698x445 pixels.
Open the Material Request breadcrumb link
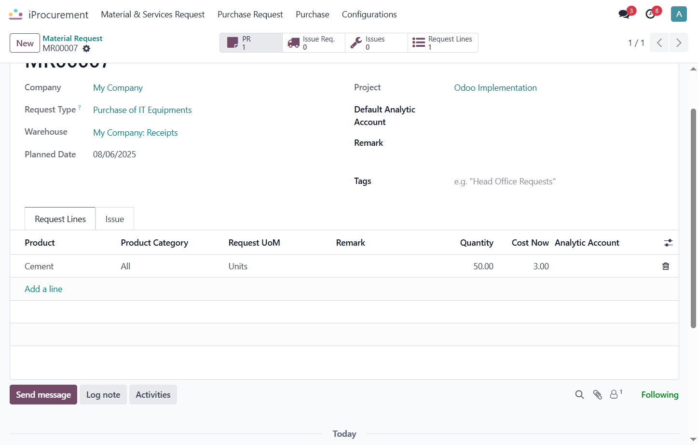72,38
